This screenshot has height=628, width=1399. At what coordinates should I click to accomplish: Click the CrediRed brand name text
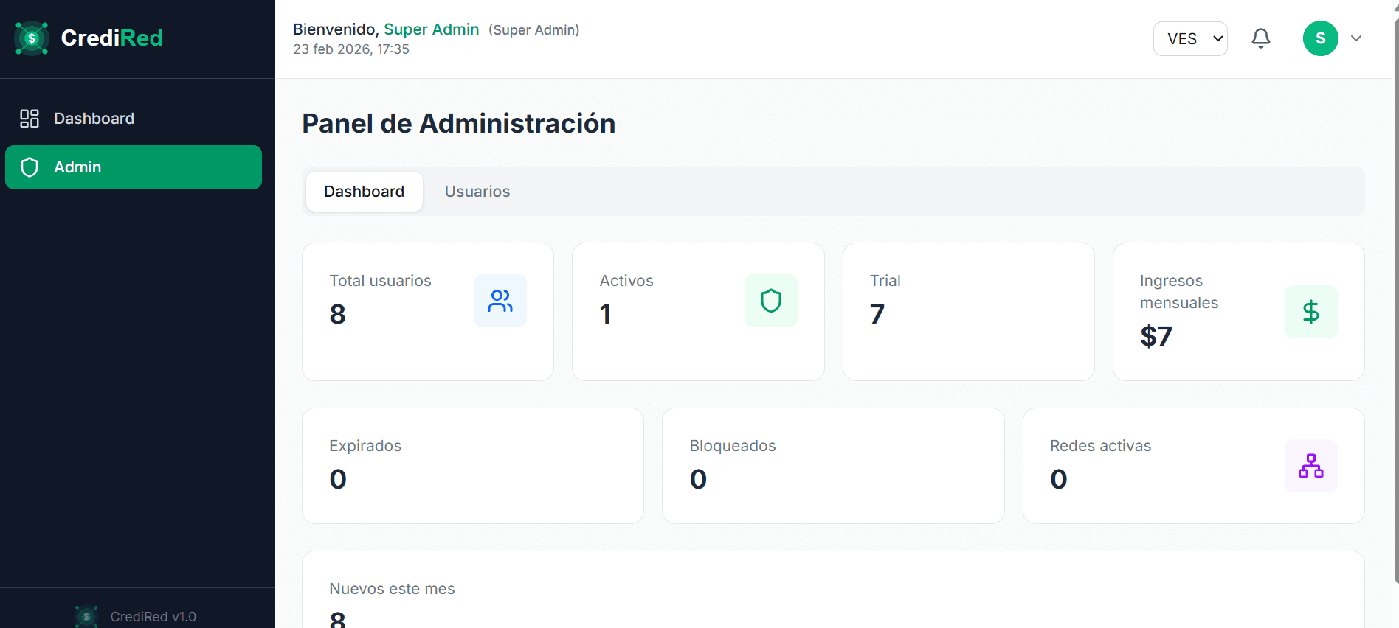click(111, 38)
